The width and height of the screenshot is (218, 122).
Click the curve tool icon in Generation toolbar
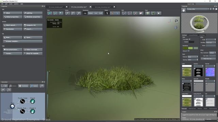tap(42, 86)
